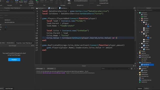Select the Coins RemoteEvent in ReplicatedStorage
Image resolution: width=160 pixels, height=90 pixels.
point(144,61)
